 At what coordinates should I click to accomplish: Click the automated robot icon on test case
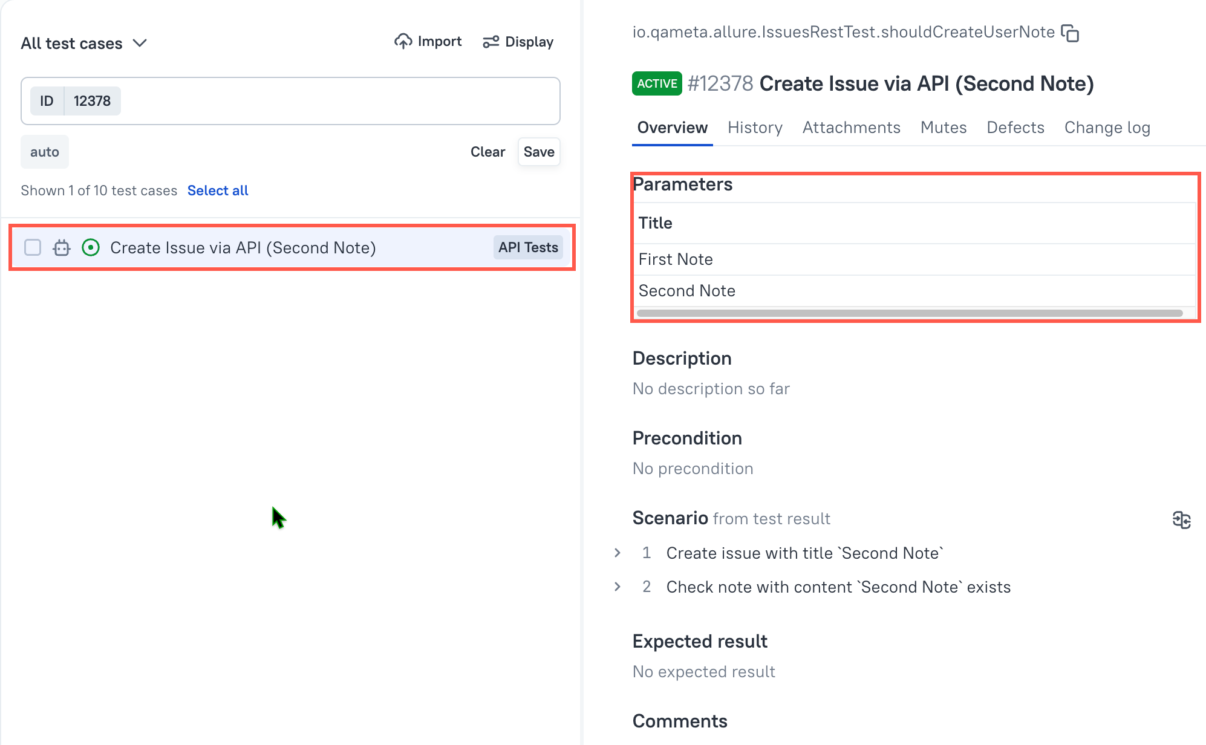coord(62,247)
